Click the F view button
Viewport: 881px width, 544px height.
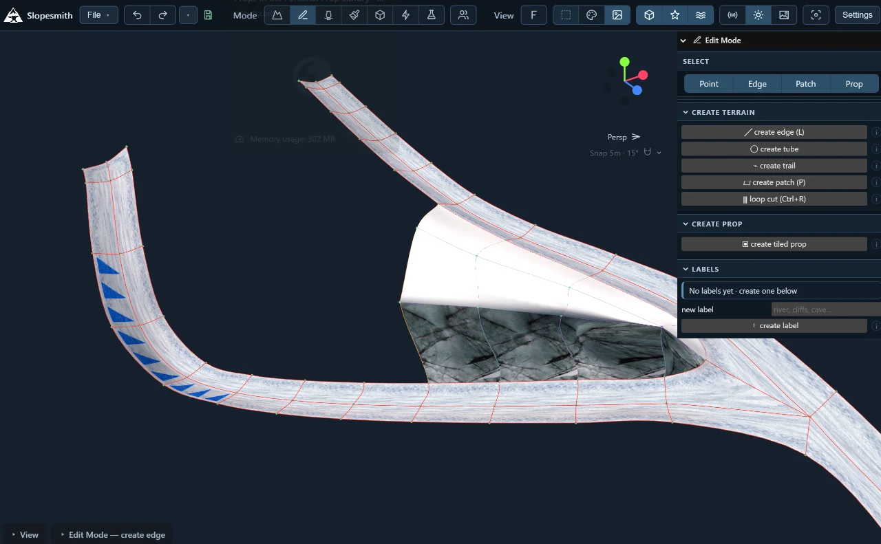pos(534,15)
